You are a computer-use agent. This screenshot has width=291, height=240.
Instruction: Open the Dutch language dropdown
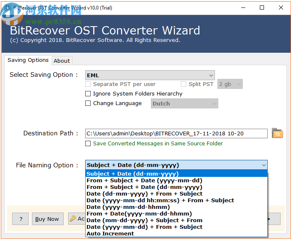pos(185,103)
